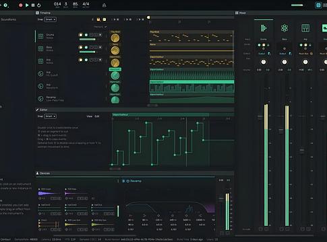Click the Arp mixer channel piano icon
Screen dimensions: 327x242
click(305, 28)
